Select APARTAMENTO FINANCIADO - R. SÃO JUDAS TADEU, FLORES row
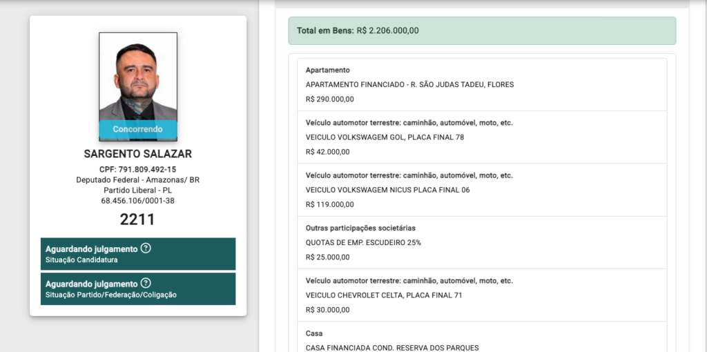The width and height of the screenshot is (707, 352). point(410,85)
